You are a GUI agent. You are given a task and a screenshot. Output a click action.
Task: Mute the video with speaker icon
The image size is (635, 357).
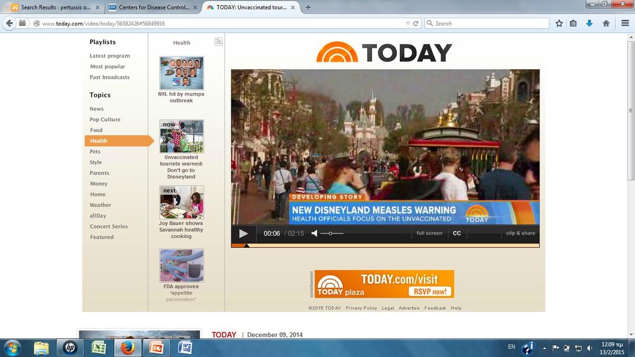(314, 233)
